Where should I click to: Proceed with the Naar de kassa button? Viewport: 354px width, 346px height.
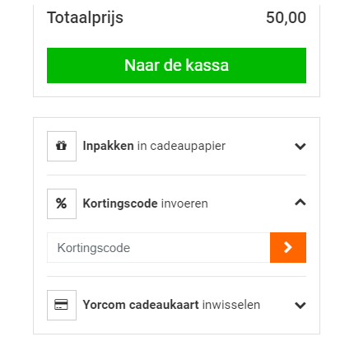coord(176,65)
